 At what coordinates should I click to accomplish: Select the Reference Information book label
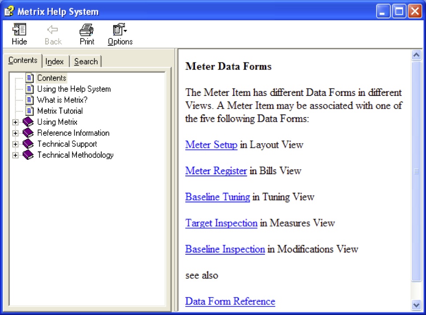(73, 133)
